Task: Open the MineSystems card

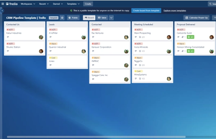Action: 153,75
